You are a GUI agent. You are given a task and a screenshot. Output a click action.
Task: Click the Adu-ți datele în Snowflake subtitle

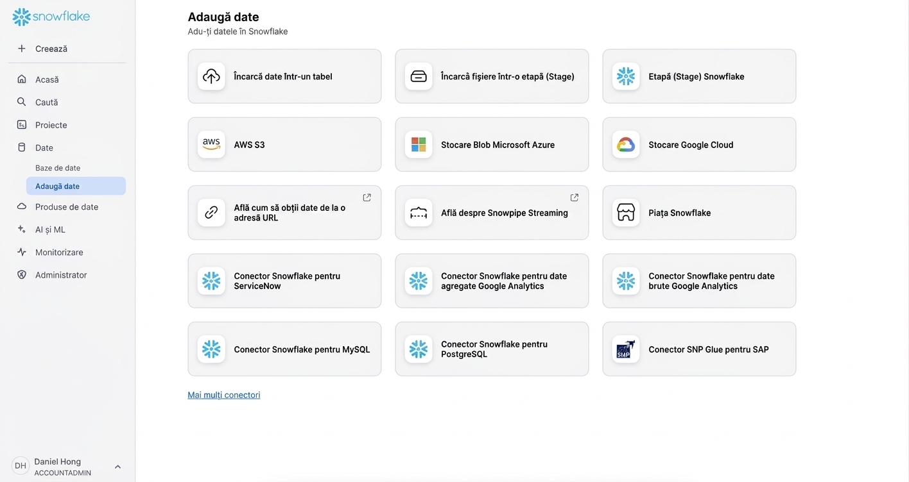[x=238, y=31]
